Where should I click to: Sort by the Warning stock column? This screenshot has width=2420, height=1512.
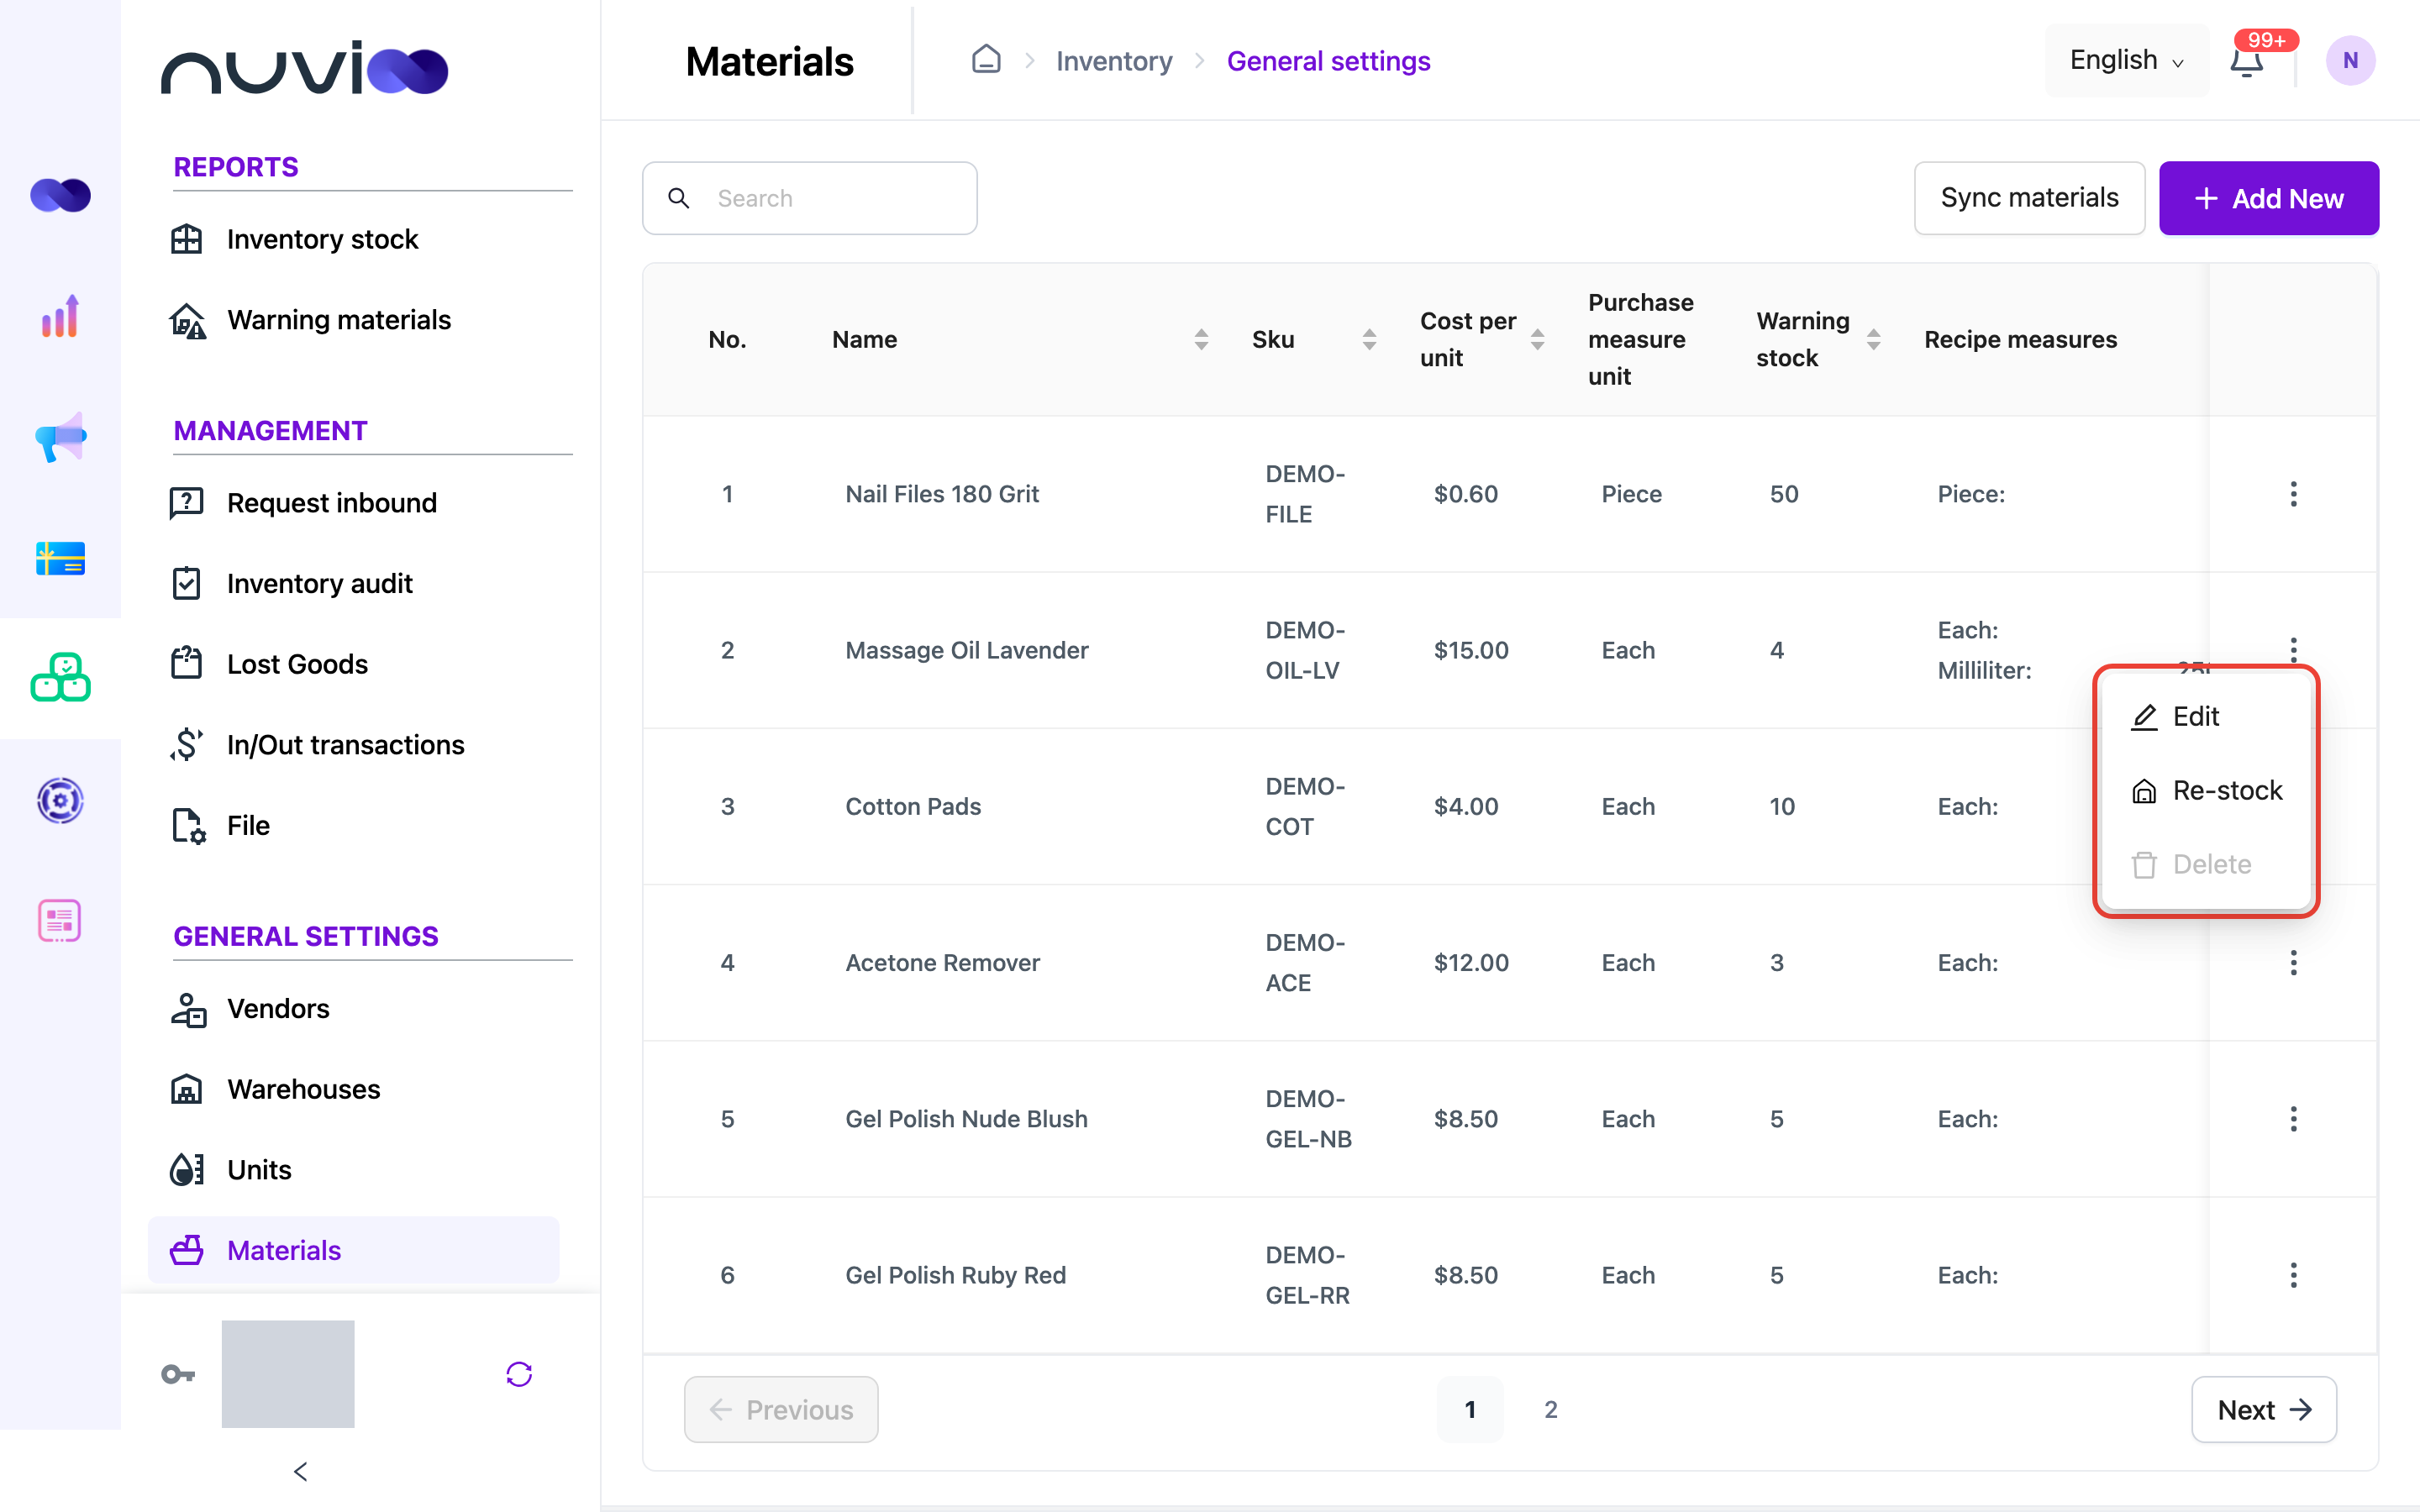1873,340
